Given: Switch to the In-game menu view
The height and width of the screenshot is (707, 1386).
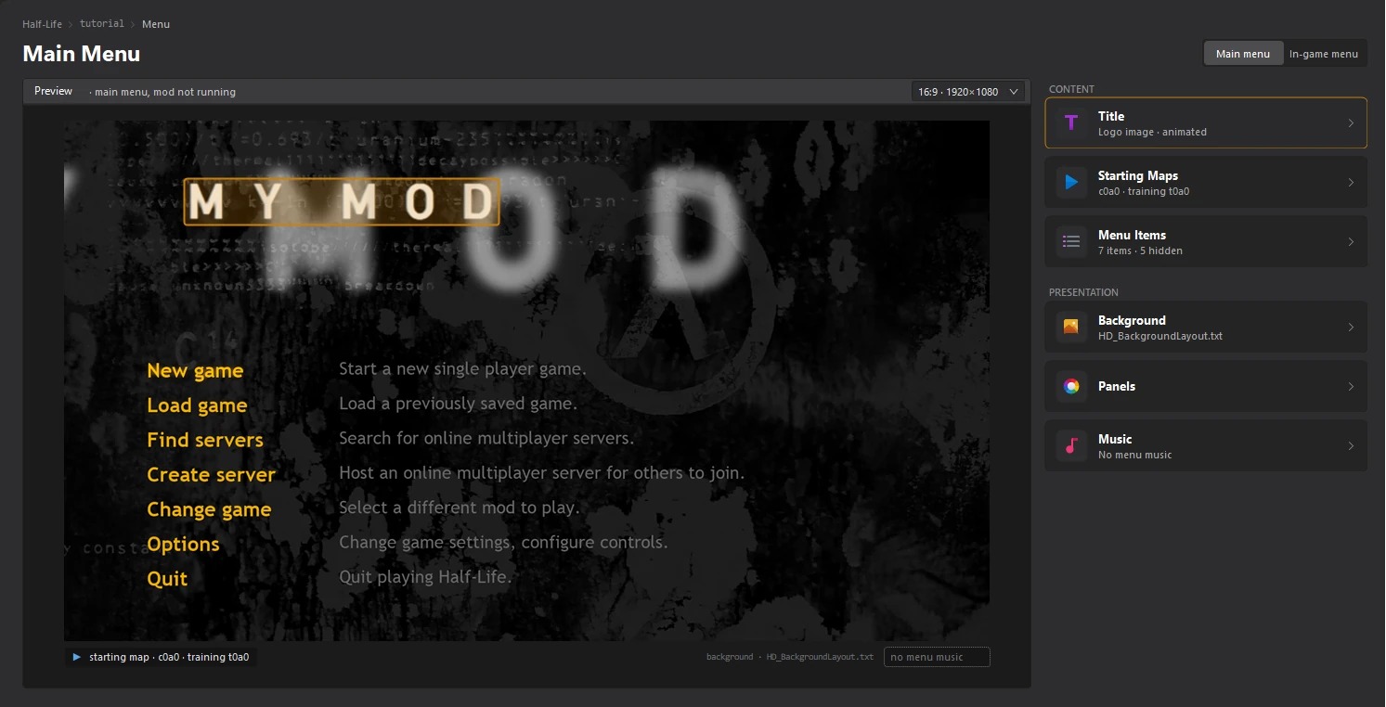Looking at the screenshot, I should point(1324,54).
